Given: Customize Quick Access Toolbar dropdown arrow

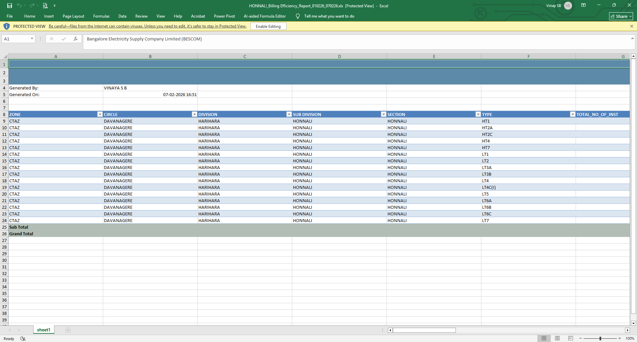Looking at the screenshot, I should click(x=54, y=6).
